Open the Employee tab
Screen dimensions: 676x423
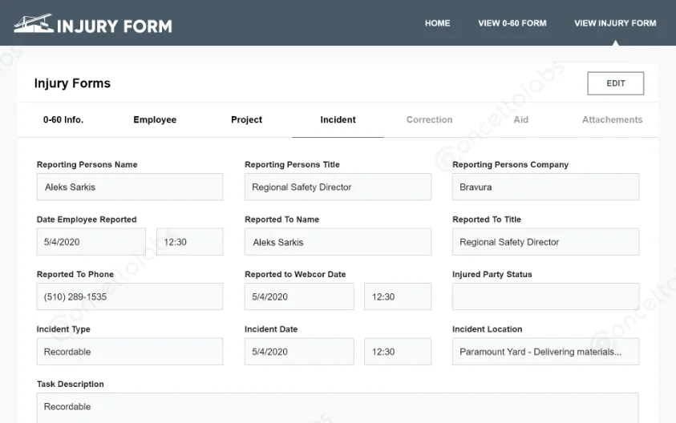pos(155,120)
